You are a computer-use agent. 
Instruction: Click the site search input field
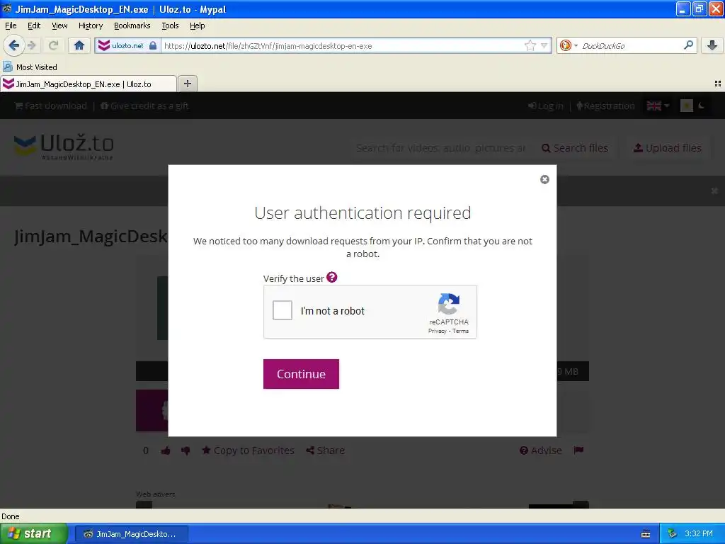click(x=440, y=148)
